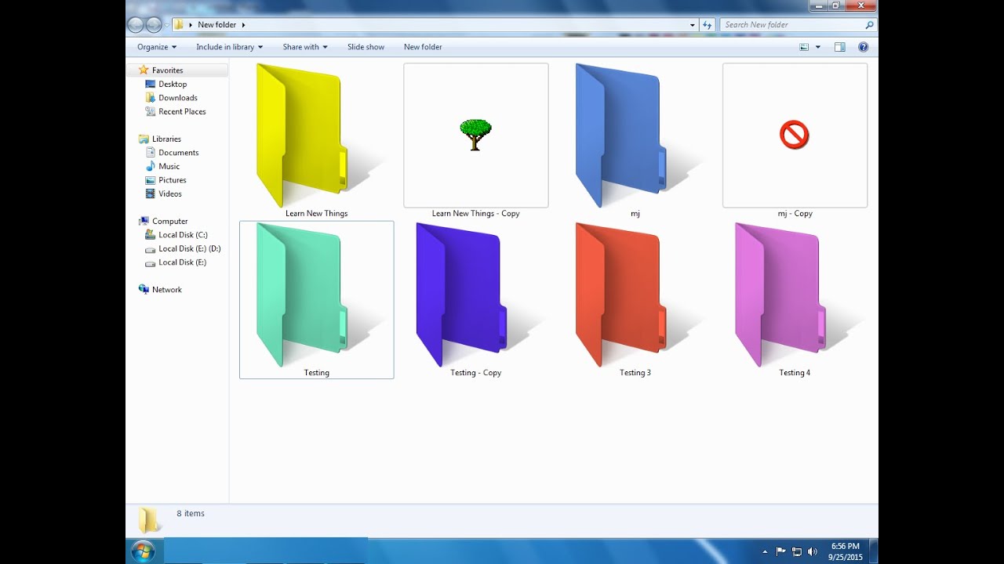The image size is (1004, 564).
Task: Toggle the preview pane on
Action: tap(838, 47)
